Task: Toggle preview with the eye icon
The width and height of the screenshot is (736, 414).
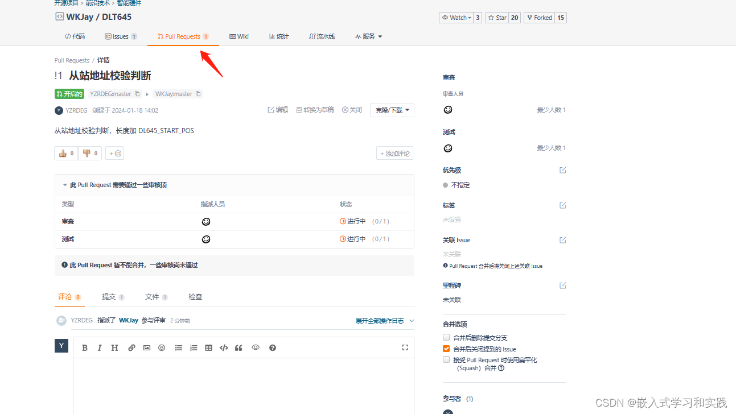Action: [256, 347]
